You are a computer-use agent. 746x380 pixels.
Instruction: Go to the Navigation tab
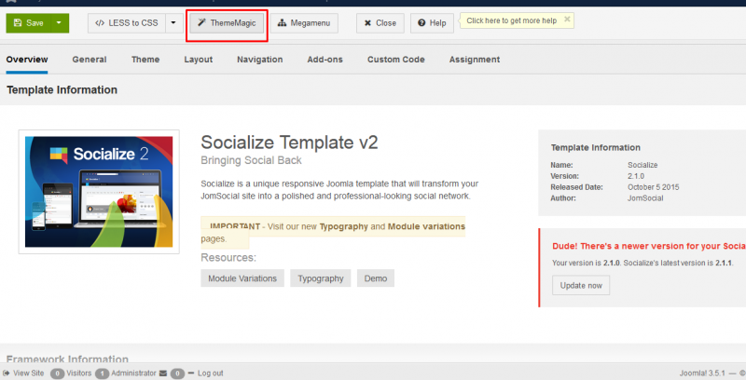pyautogui.click(x=259, y=60)
